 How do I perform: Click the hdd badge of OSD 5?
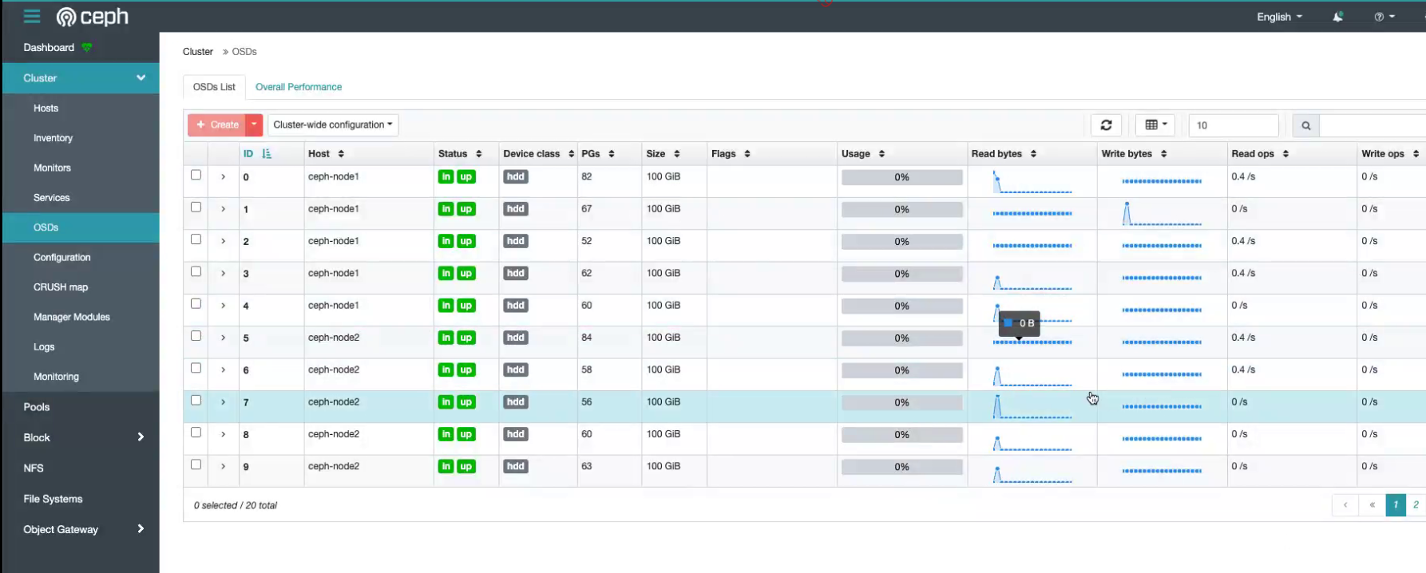[x=516, y=338]
